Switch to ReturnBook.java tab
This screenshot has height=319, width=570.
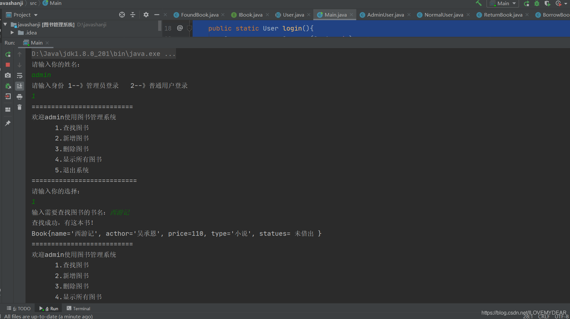tap(503, 15)
